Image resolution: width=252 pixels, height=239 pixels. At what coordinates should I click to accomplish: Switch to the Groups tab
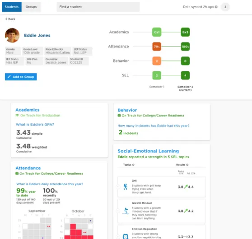31,7
